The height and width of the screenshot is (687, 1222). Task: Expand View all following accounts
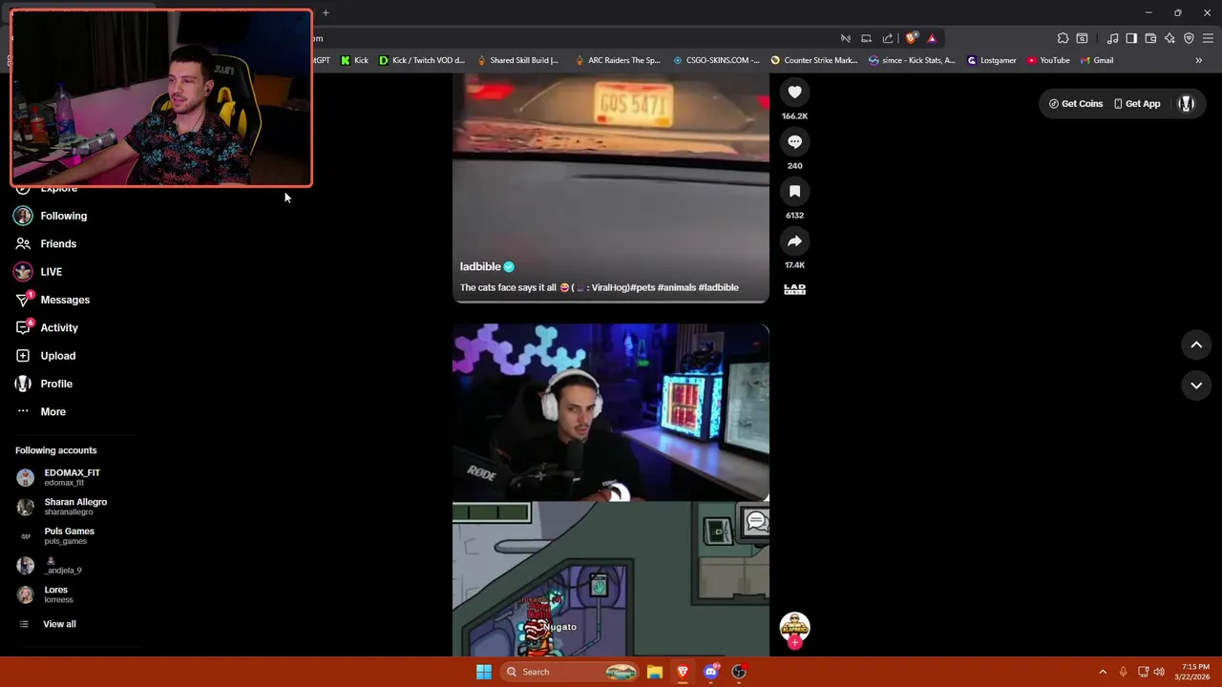pyautogui.click(x=58, y=624)
